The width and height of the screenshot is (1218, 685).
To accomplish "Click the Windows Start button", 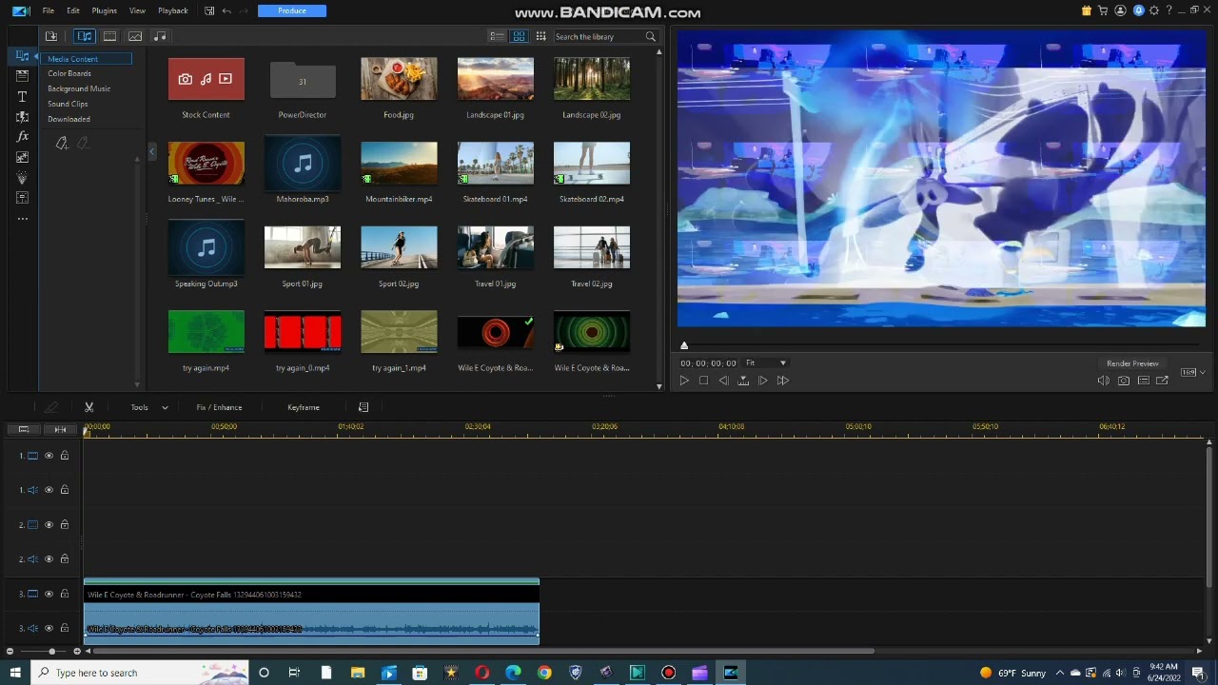I will [x=16, y=673].
